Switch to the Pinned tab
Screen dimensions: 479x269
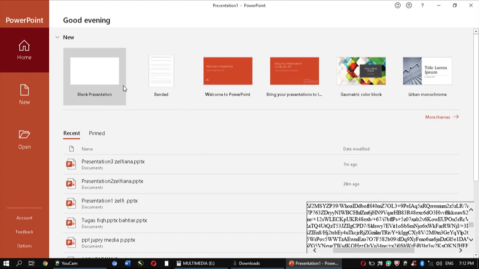[97, 133]
